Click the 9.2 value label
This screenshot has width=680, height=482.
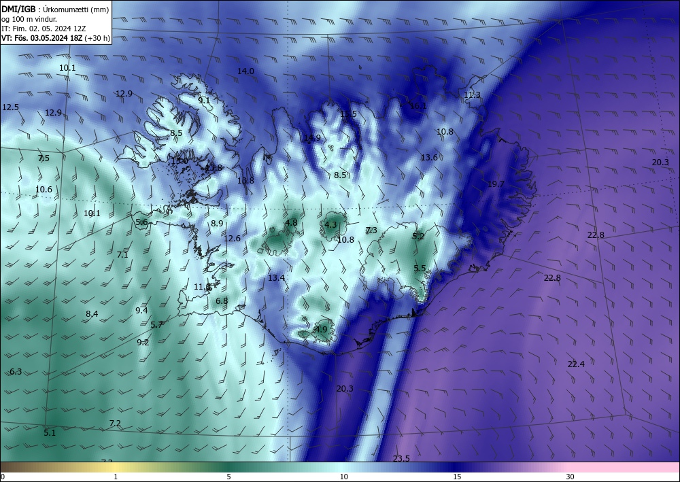[143, 343]
